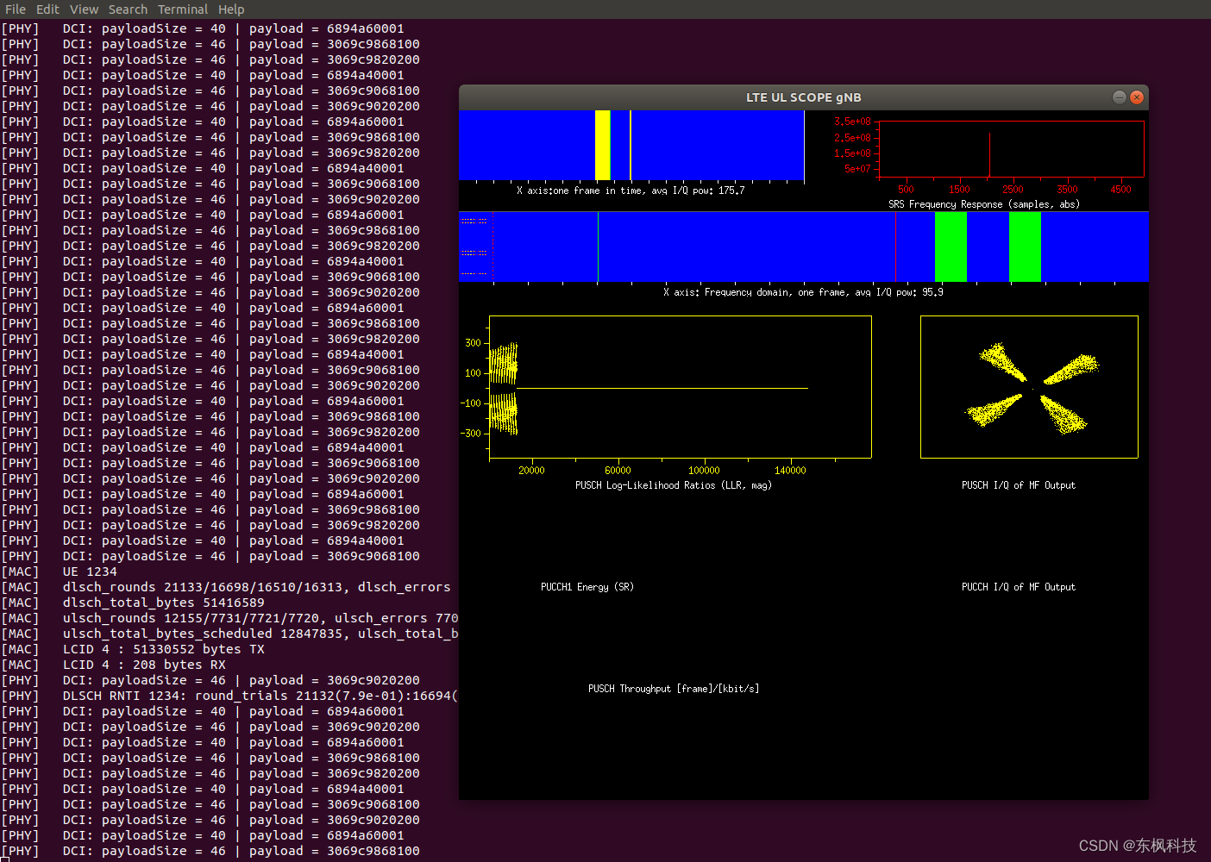Screen dimensions: 1211x862
Task: Click frequency-domain axis label with avg pow 95.9
Action: coord(803,292)
